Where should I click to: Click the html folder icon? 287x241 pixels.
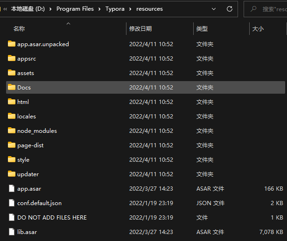(12, 102)
